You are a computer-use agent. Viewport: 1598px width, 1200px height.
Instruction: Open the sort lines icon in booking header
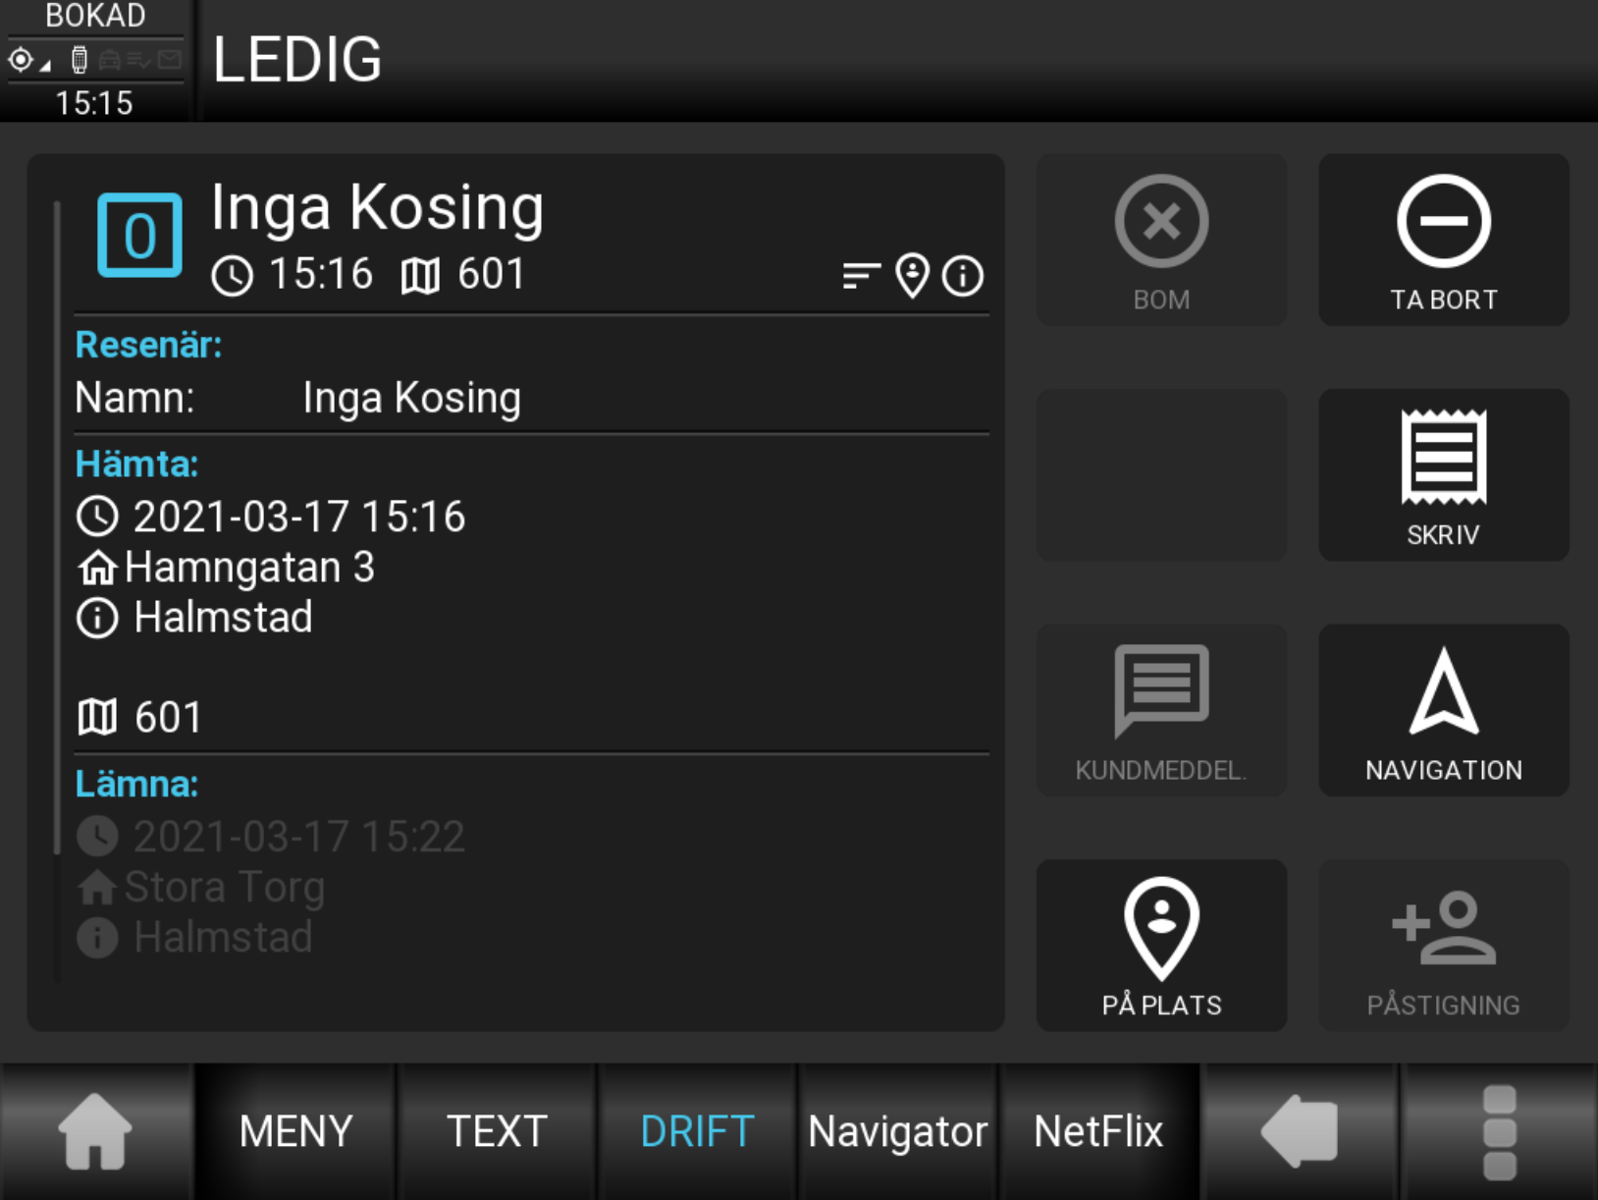(861, 276)
